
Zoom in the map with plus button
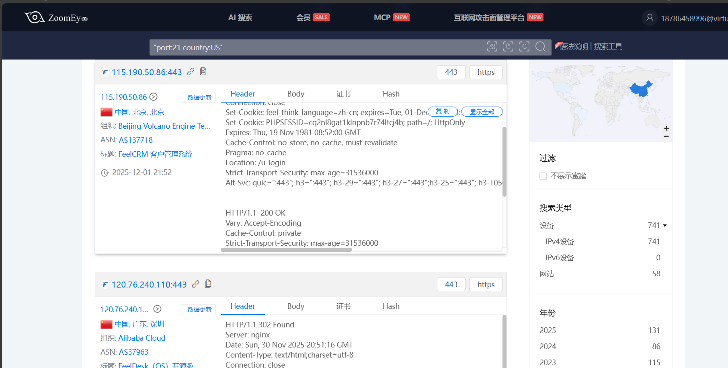666,128
